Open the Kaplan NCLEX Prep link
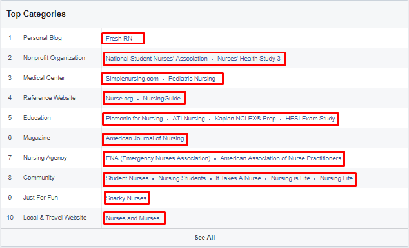The height and width of the screenshot is (248, 409). [245, 119]
